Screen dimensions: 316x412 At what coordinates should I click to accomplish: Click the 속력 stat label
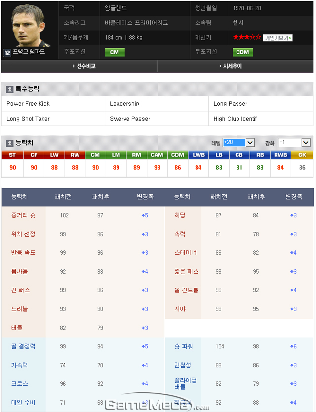[180, 234]
